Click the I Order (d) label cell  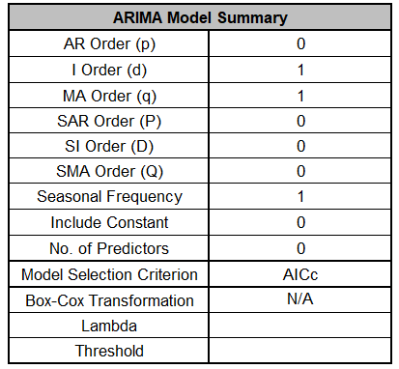pos(109,70)
